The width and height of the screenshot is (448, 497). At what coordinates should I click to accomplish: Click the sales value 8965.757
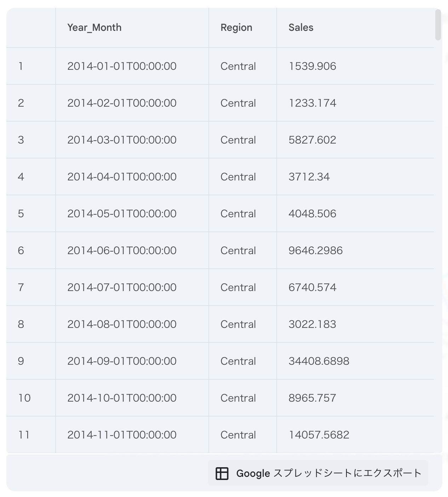(312, 398)
